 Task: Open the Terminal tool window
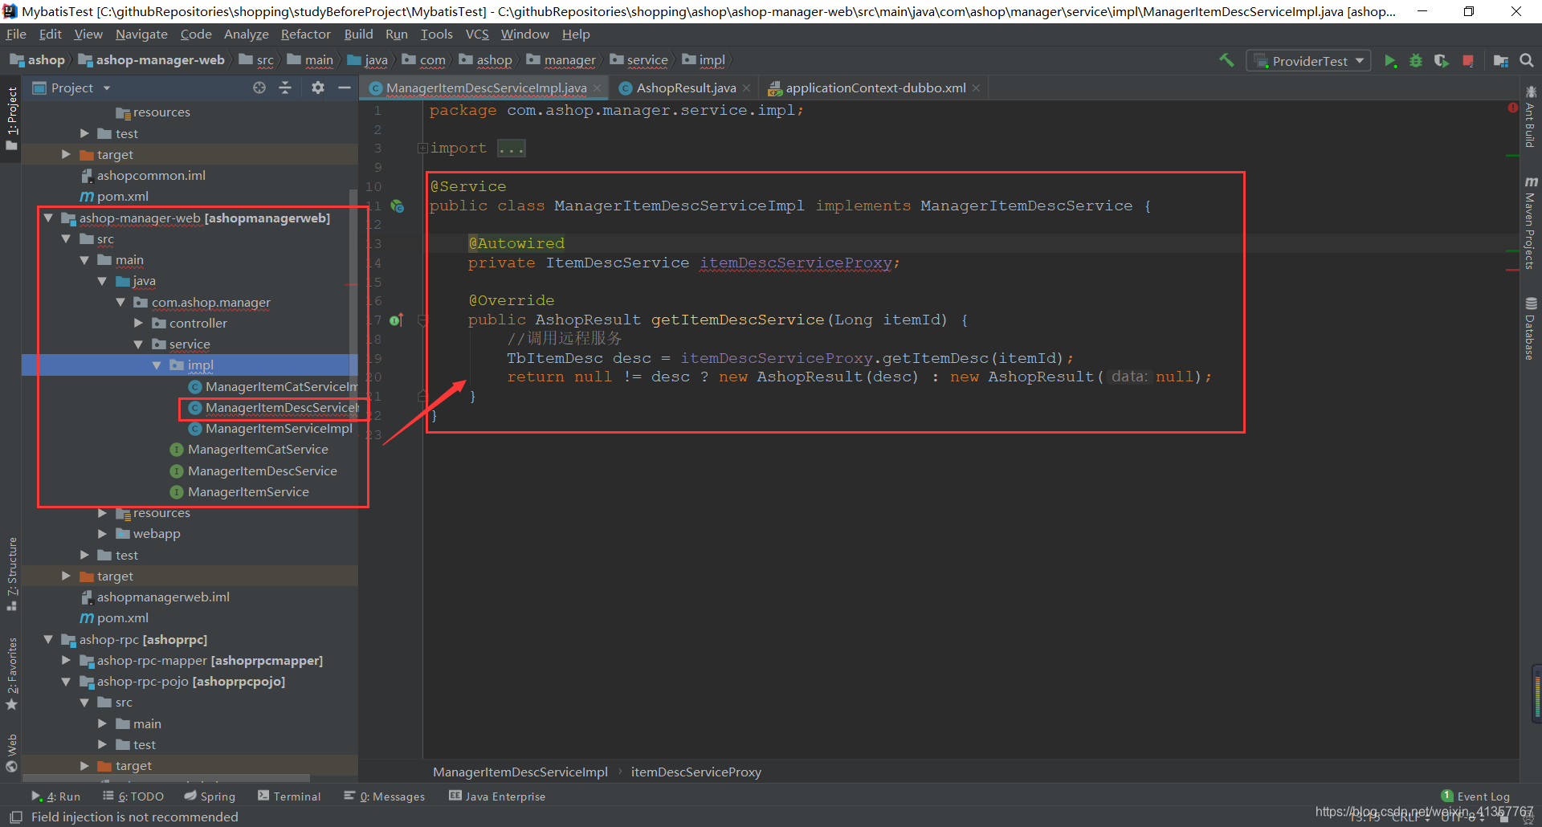(x=289, y=796)
